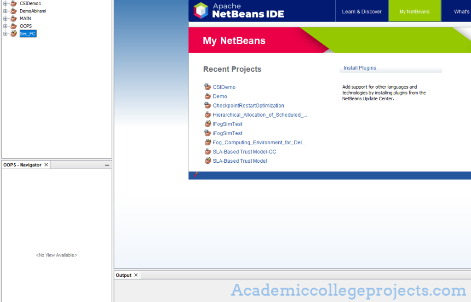Click the icon beside lowercase iFogSimTest project
The height and width of the screenshot is (302, 471).
(x=207, y=133)
